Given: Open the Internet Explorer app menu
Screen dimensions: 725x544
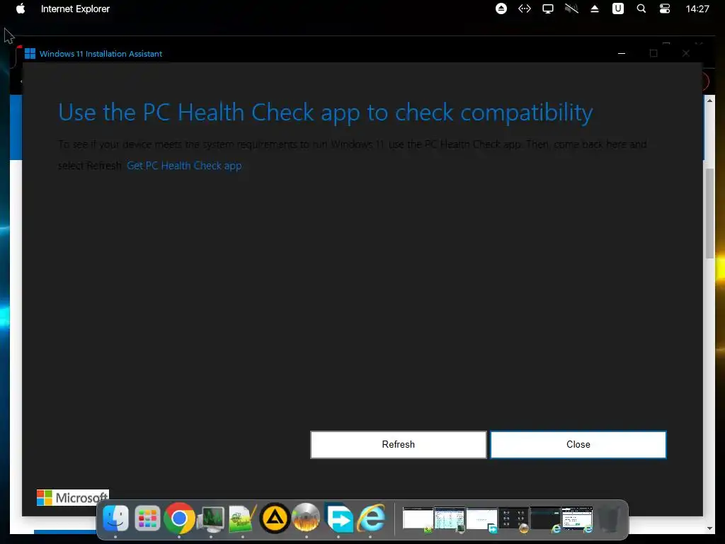Looking at the screenshot, I should coord(75,8).
